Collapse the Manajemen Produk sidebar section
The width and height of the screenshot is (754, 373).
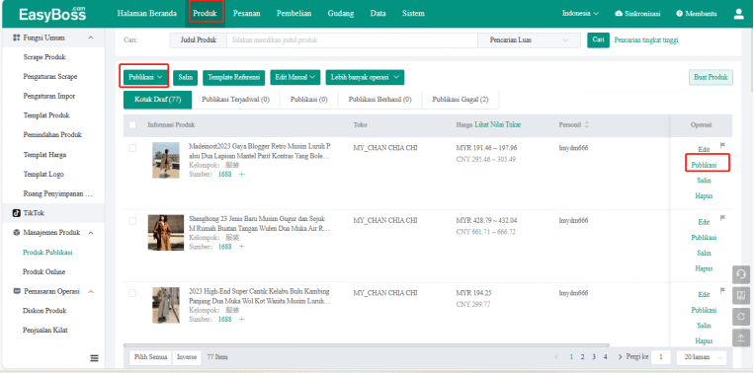click(x=90, y=233)
